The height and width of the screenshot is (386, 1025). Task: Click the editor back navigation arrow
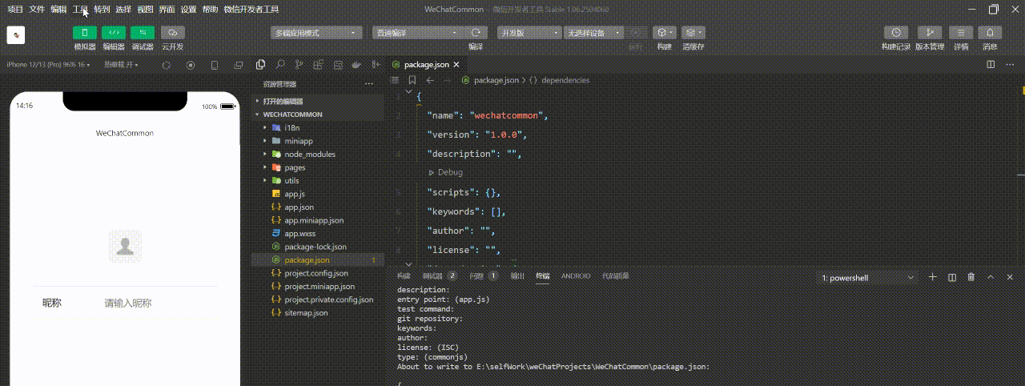(x=430, y=80)
